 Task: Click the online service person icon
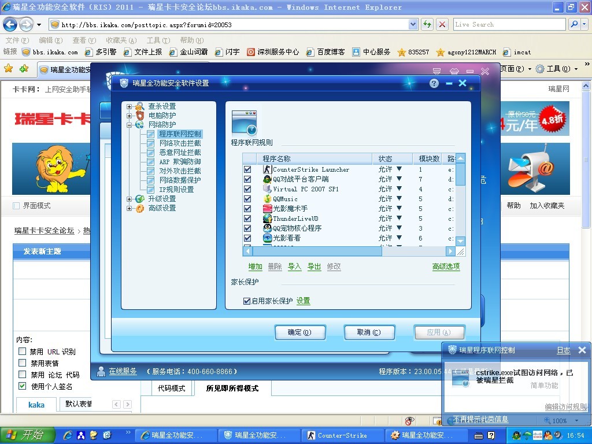point(101,372)
